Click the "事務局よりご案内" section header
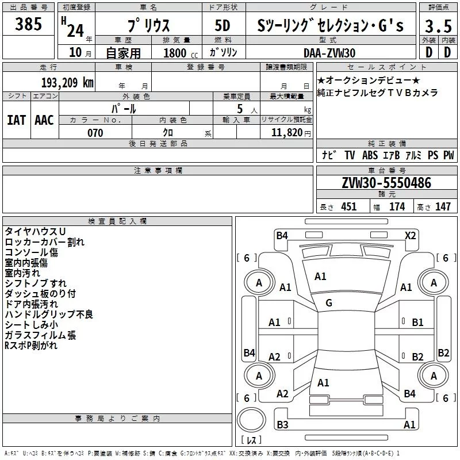Image resolution: width=460 pixels, height=460 pixels. [x=117, y=419]
